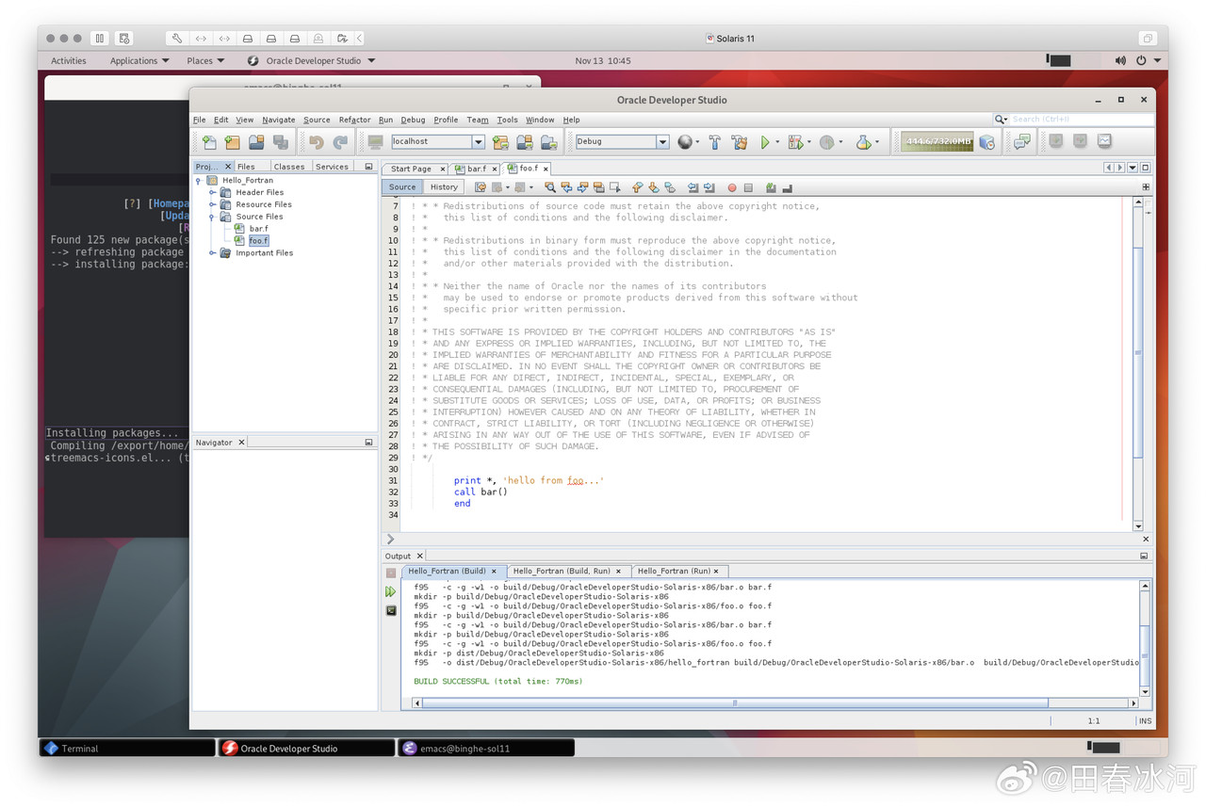The height and width of the screenshot is (807, 1206).
Task: Open the Profile menu
Action: click(x=446, y=120)
